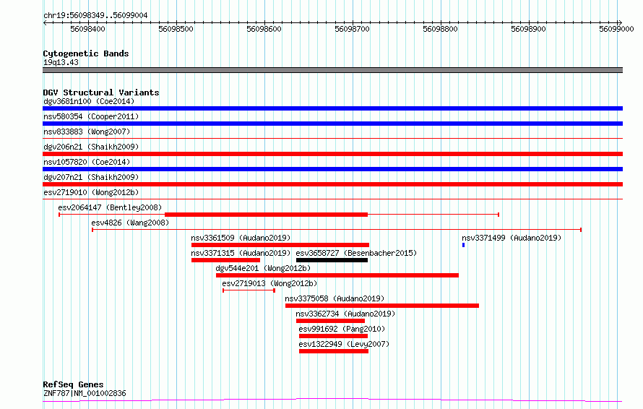The height and width of the screenshot is (409, 643).
Task: Select the thick red segment of esv2064147
Action: coord(266,215)
